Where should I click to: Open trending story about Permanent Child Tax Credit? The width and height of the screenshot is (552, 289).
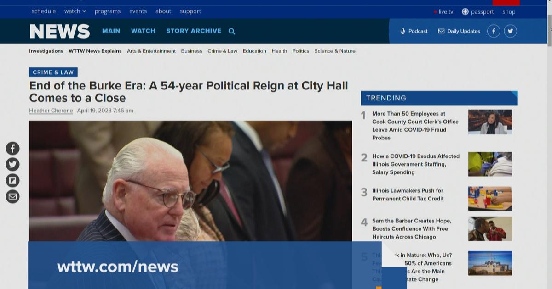(x=408, y=195)
